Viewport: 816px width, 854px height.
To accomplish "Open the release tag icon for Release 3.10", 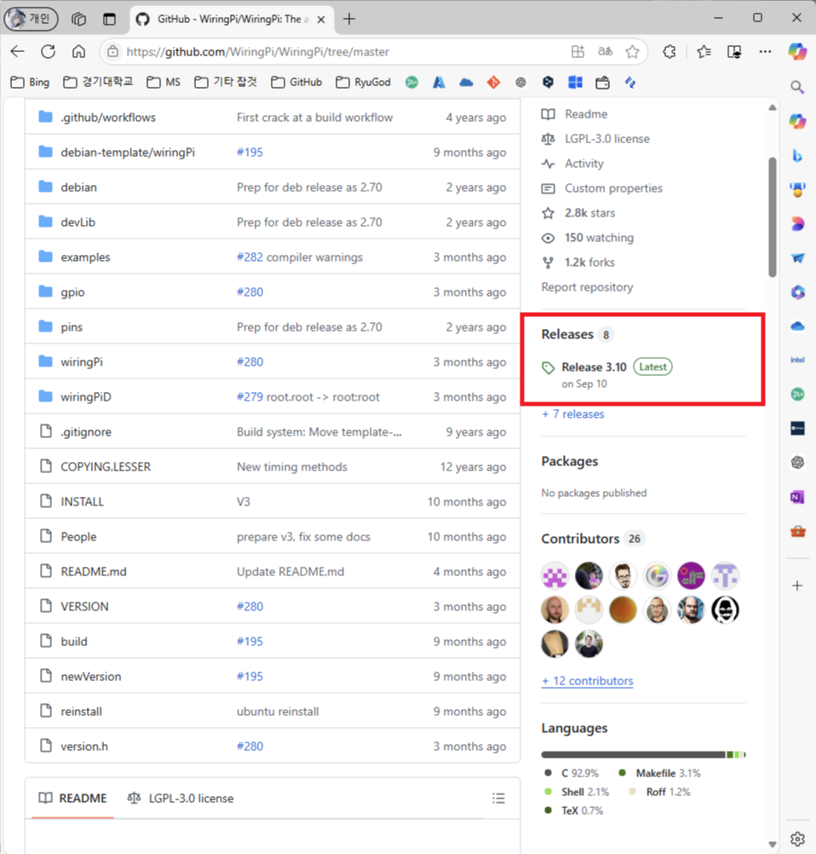I will tap(549, 367).
